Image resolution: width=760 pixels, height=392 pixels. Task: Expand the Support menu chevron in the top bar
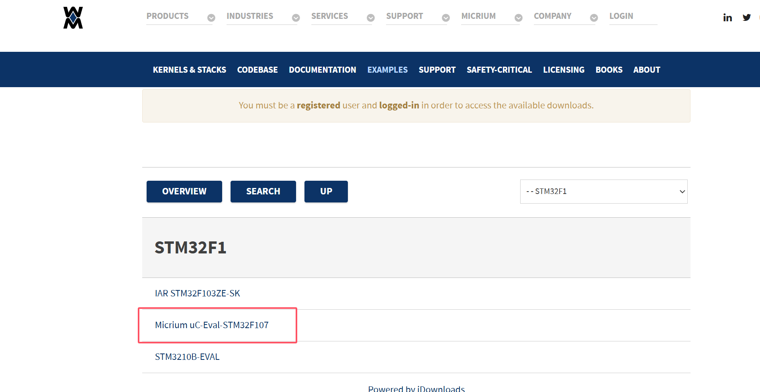coord(446,18)
